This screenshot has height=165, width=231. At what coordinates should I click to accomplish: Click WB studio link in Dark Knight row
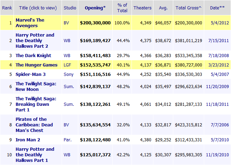(x=67, y=56)
